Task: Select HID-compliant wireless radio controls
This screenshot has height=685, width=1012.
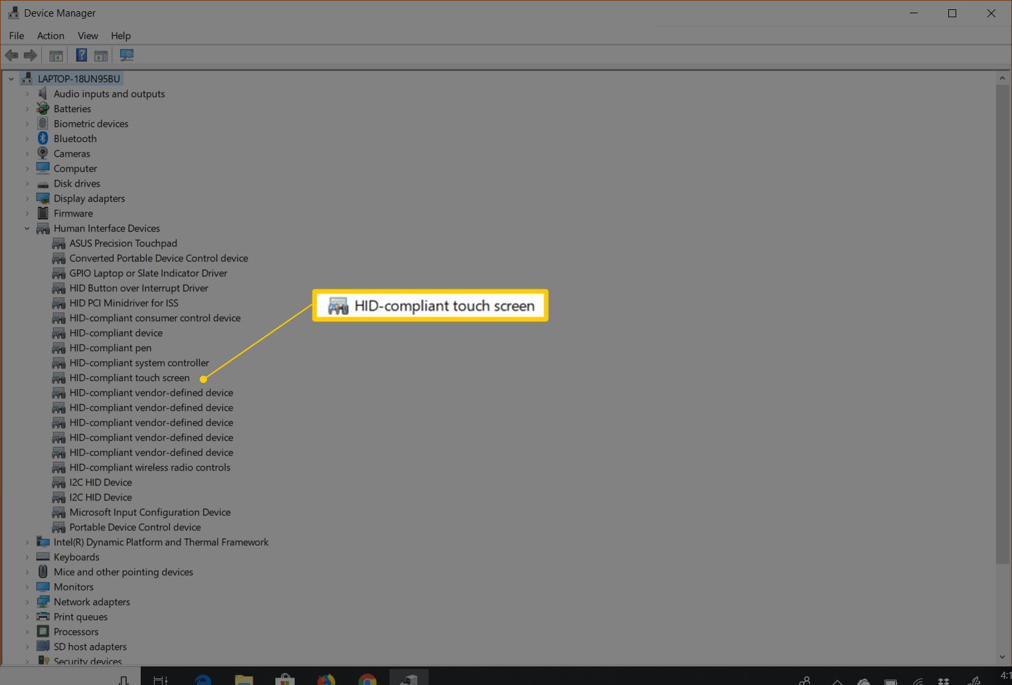Action: click(150, 467)
